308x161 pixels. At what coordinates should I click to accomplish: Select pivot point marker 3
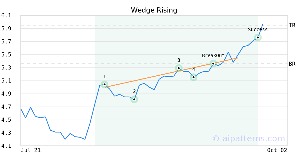point(179,68)
